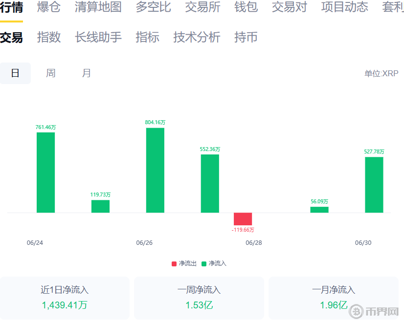
Task: Open the 多空比 tab
Action: [153, 7]
